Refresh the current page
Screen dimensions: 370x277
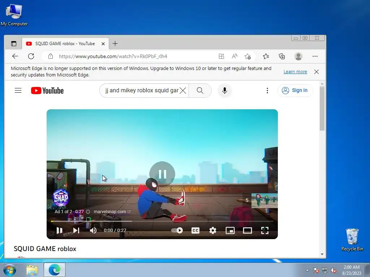click(31, 56)
